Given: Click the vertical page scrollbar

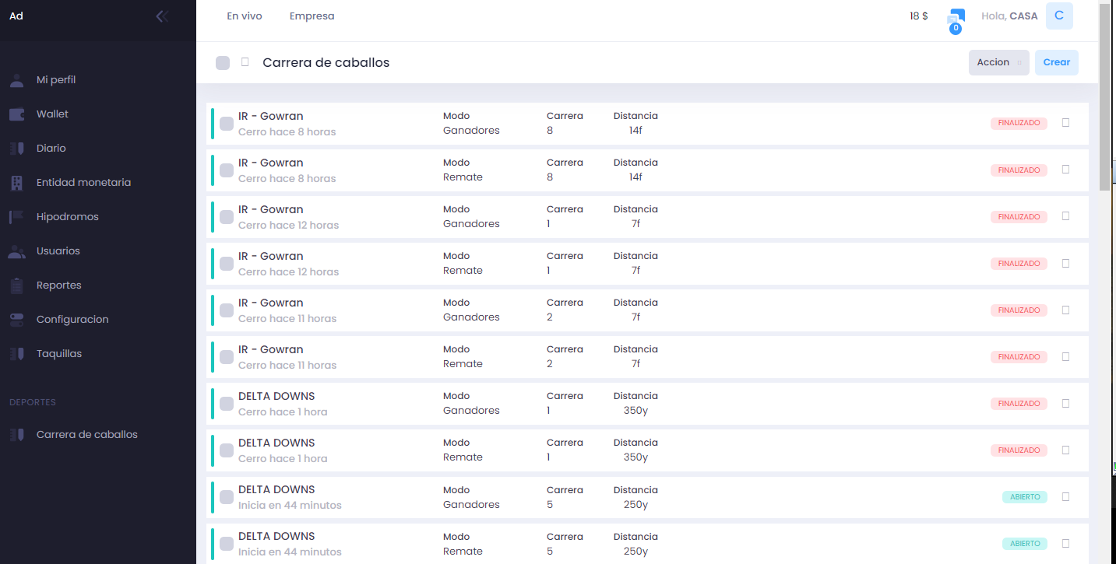Looking at the screenshot, I should click(x=1104, y=98).
